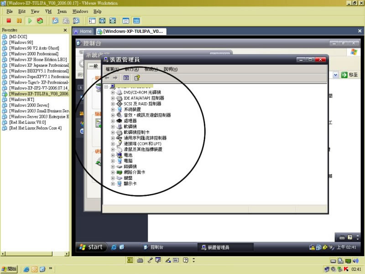
Task: Click the VMware Power Off red square icon
Action: click(9, 21)
